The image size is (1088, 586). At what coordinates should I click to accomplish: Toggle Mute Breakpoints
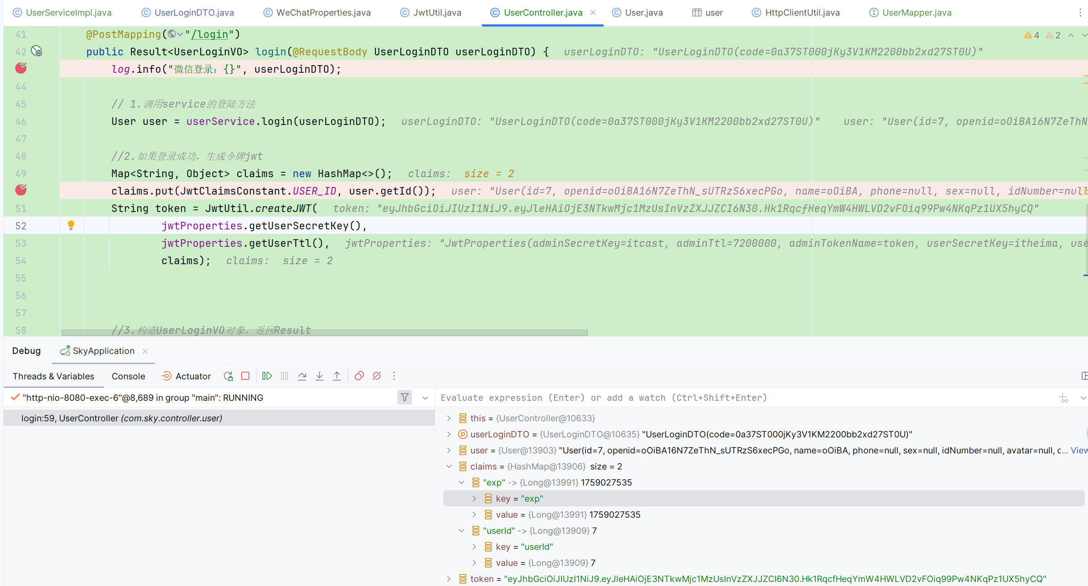point(377,376)
